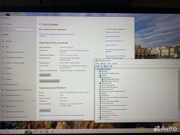
Task: Expand the Мониторы node
Action: 98,107
